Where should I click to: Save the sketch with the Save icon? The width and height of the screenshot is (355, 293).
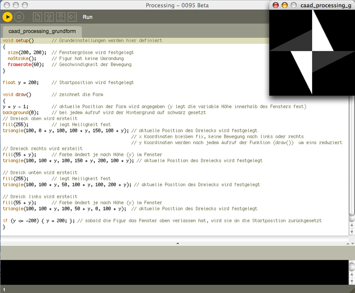tap(61, 17)
